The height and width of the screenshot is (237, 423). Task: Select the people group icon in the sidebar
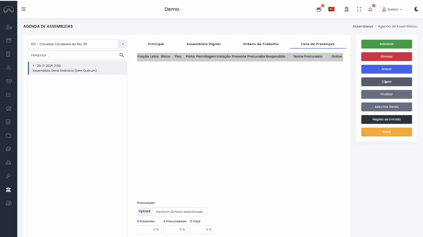[9, 81]
